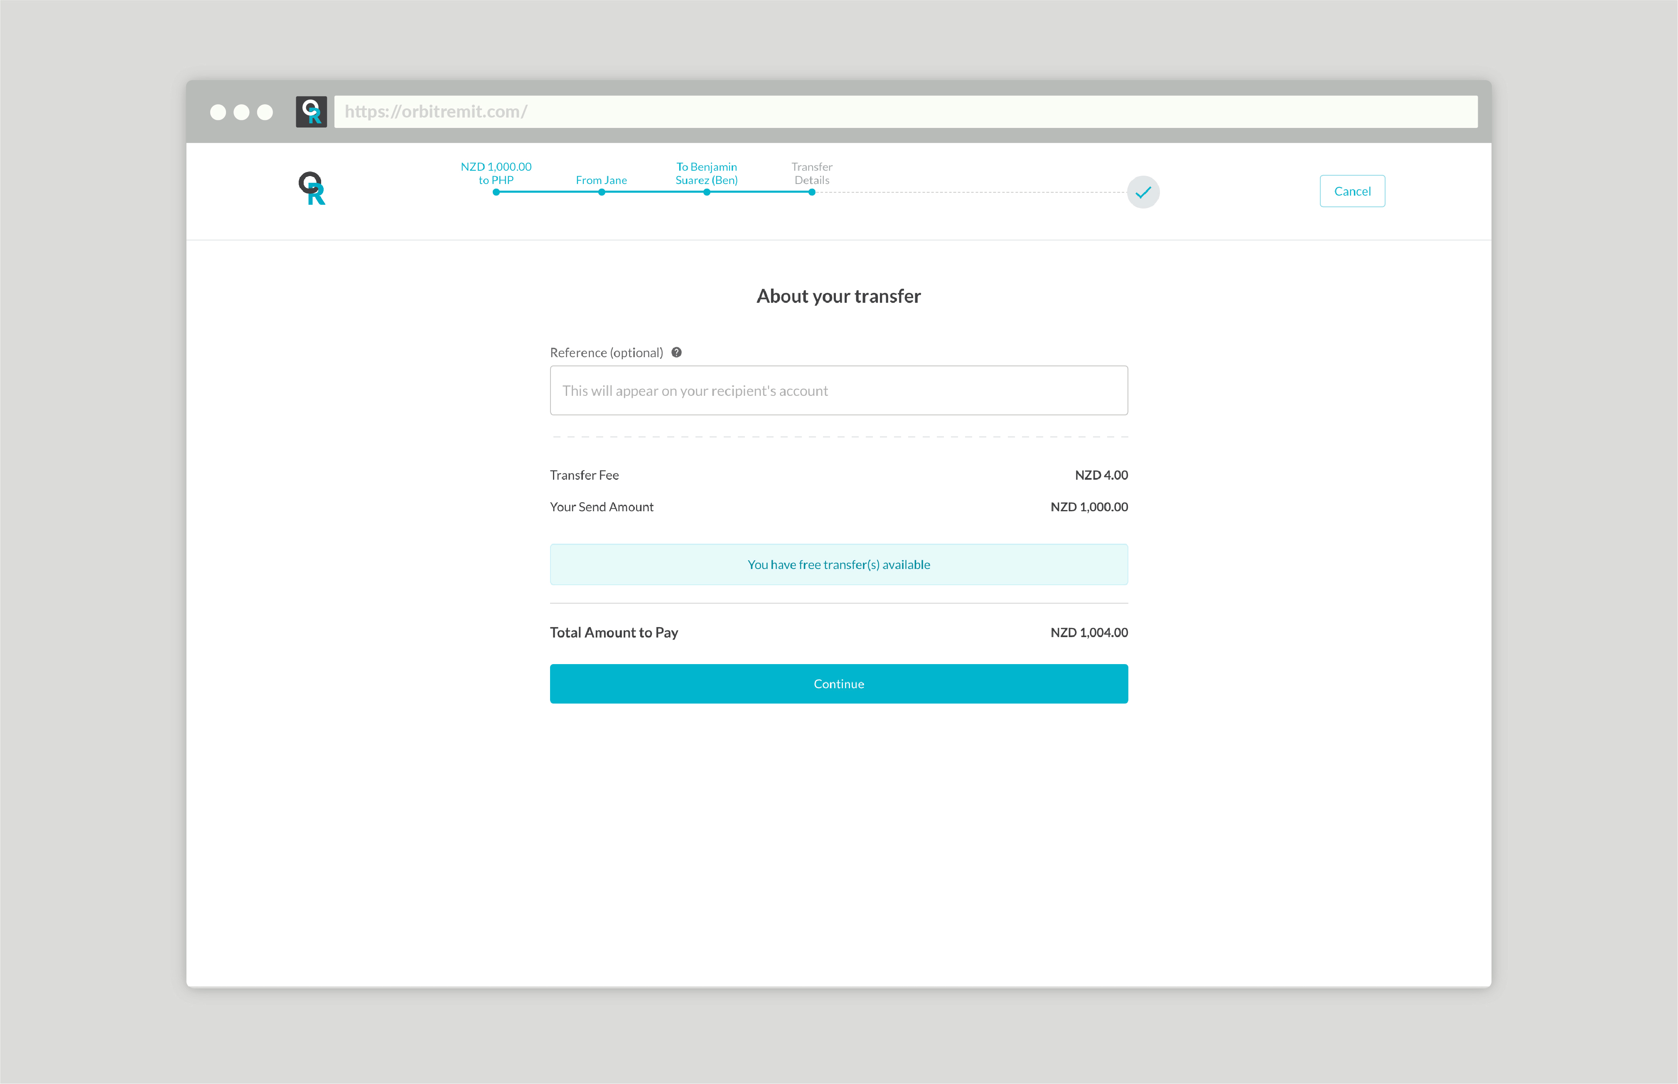Click the progress bar between From Jane and Benjamin
Image resolution: width=1678 pixels, height=1084 pixels.
tap(654, 191)
